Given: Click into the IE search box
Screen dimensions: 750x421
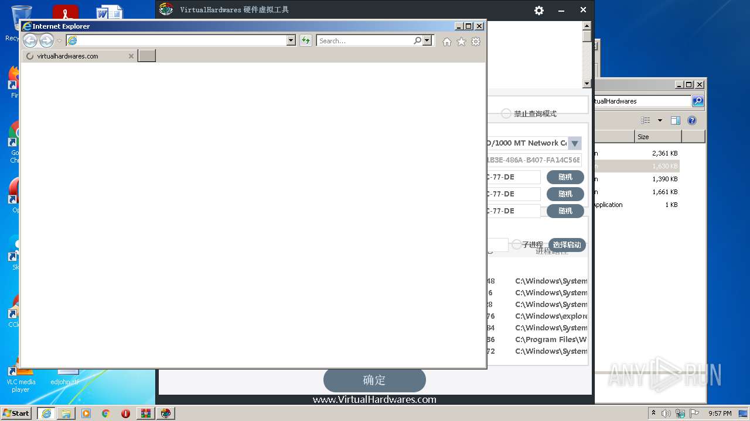Looking at the screenshot, I should coord(364,40).
